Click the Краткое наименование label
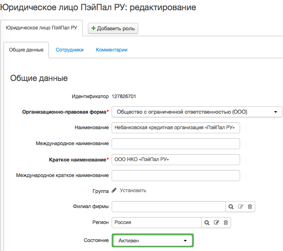This screenshot has height=251, width=283. tap(79, 160)
